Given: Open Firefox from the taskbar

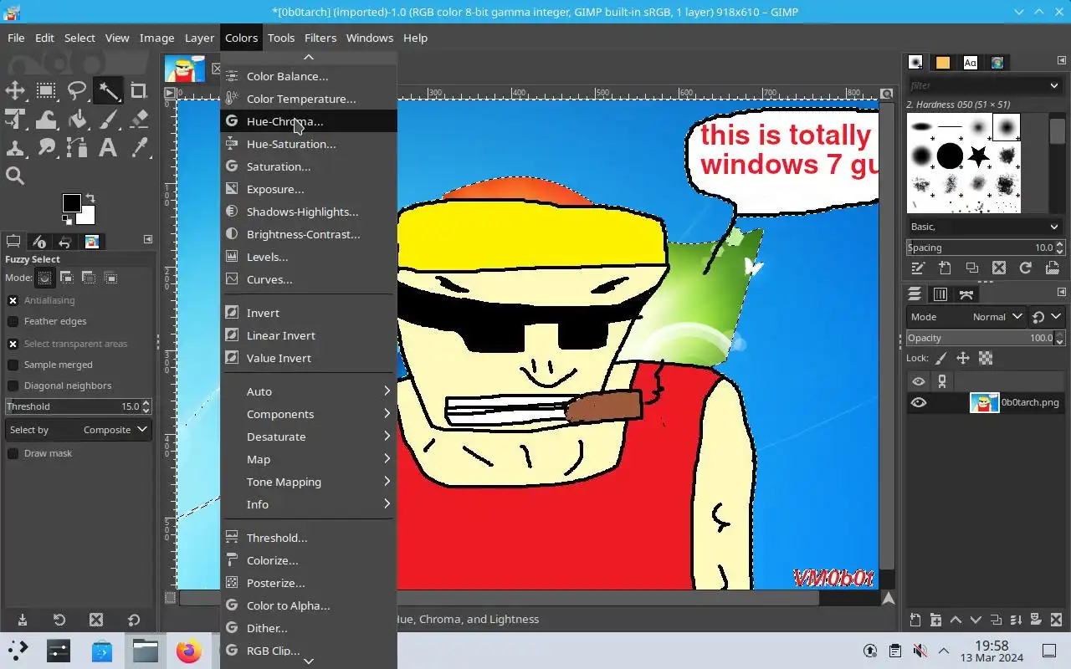Looking at the screenshot, I should coord(188,651).
